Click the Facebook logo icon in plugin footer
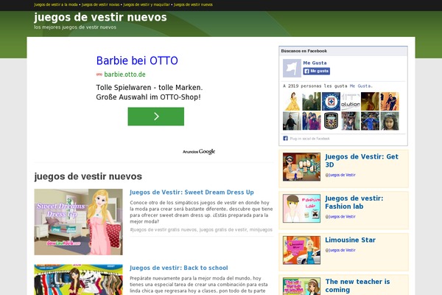This screenshot has width=442, height=295. [285, 139]
